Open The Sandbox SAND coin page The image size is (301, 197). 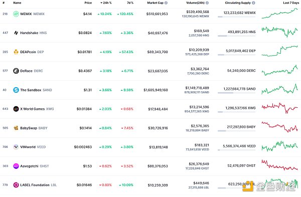coord(36,90)
